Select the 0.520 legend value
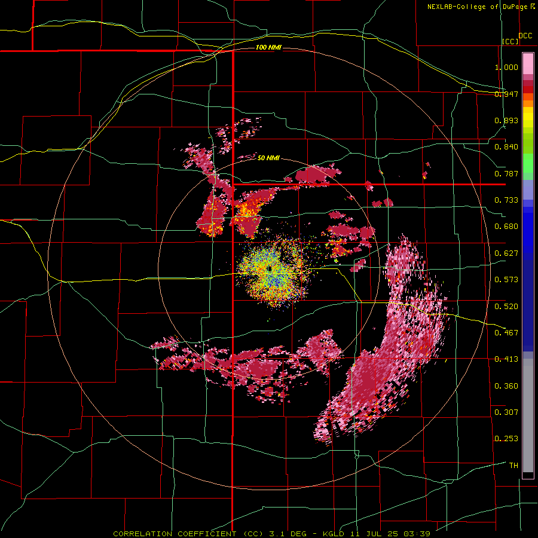538x538 pixels. click(x=506, y=307)
